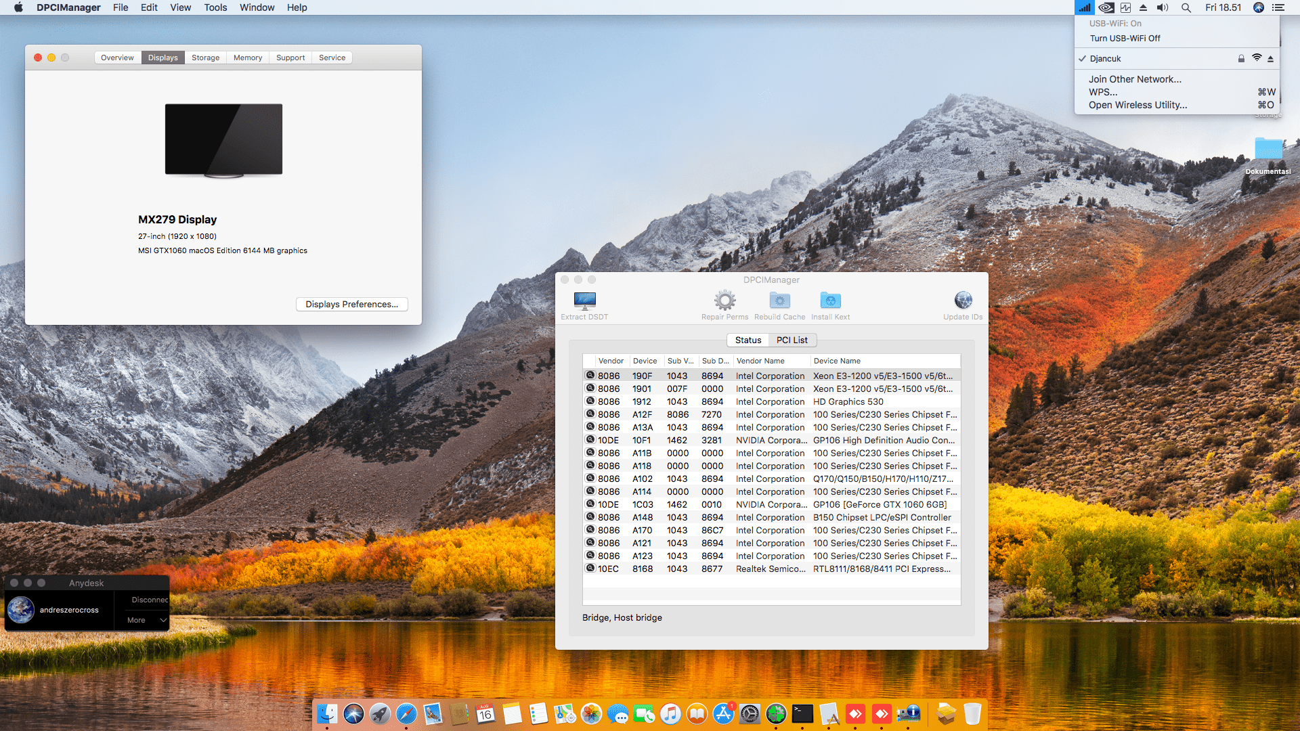Open the Tools menu
Image resolution: width=1300 pixels, height=731 pixels.
click(x=215, y=7)
